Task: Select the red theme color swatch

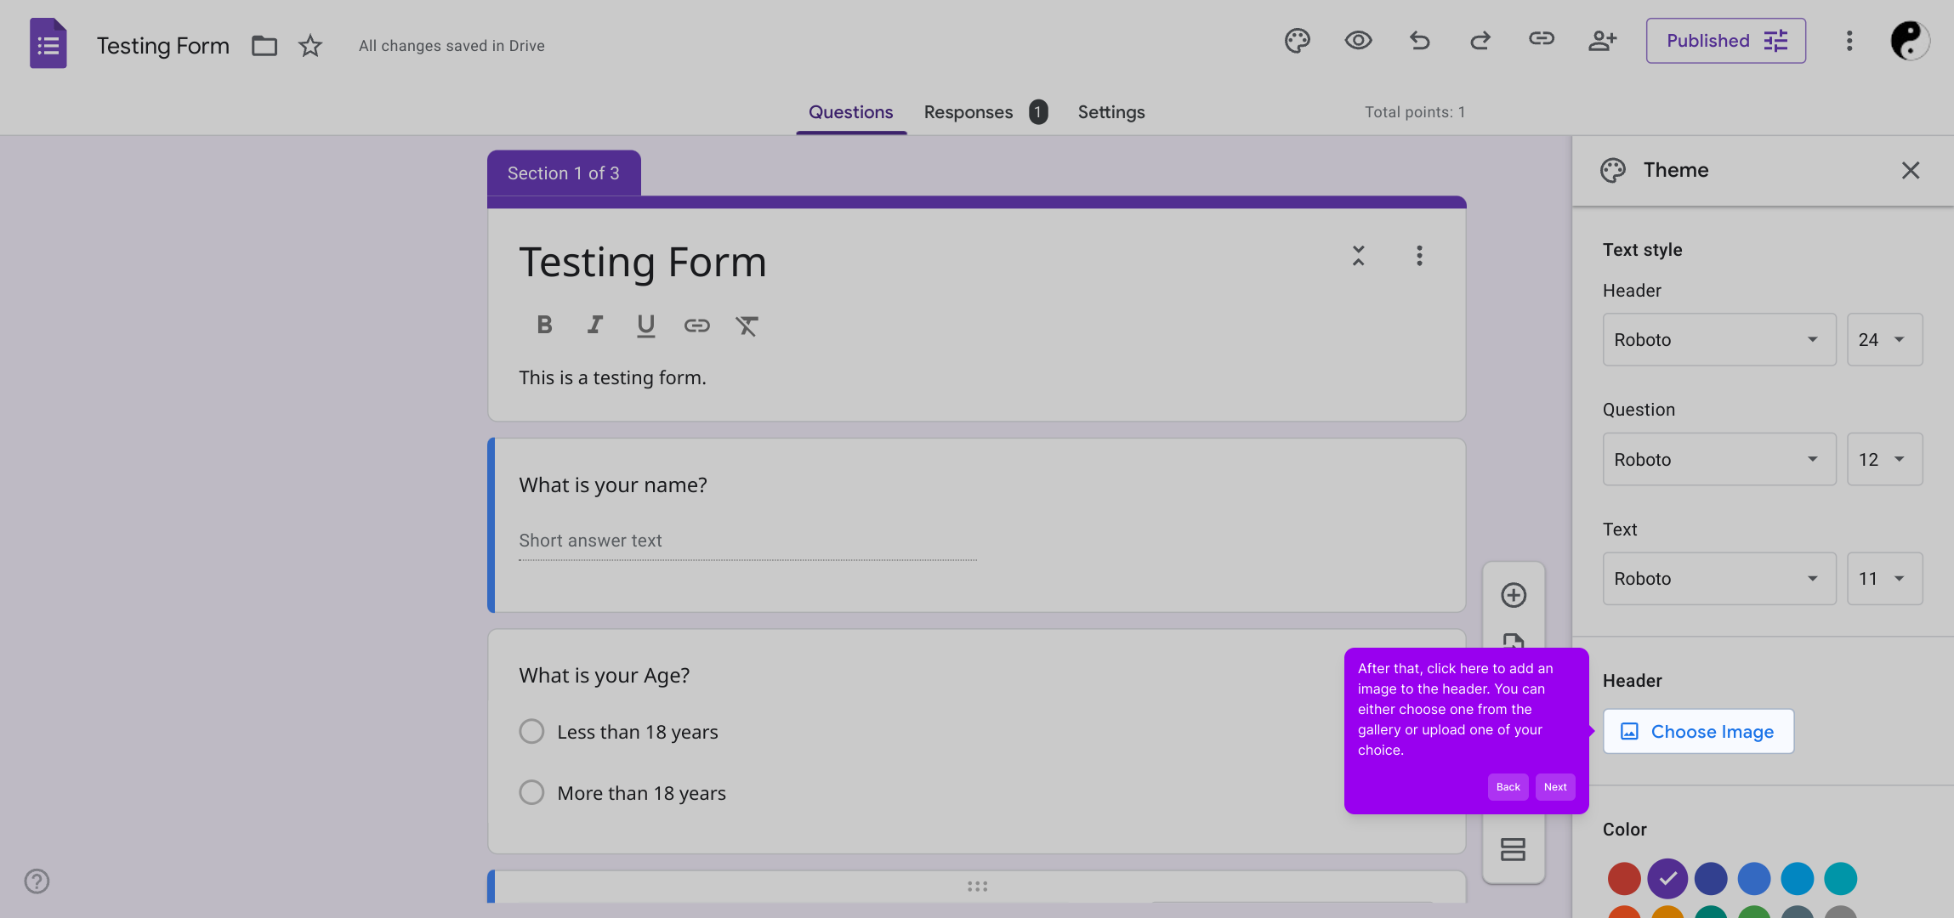Action: click(x=1624, y=879)
